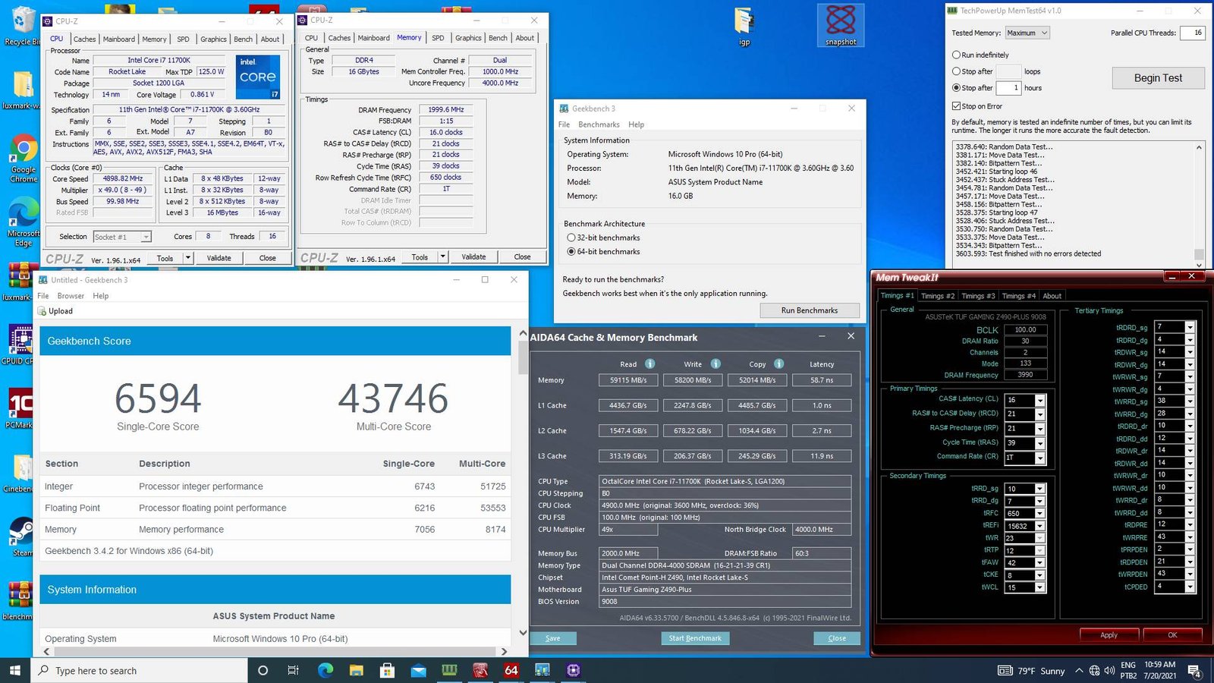Click the Begin Test button

click(1158, 78)
